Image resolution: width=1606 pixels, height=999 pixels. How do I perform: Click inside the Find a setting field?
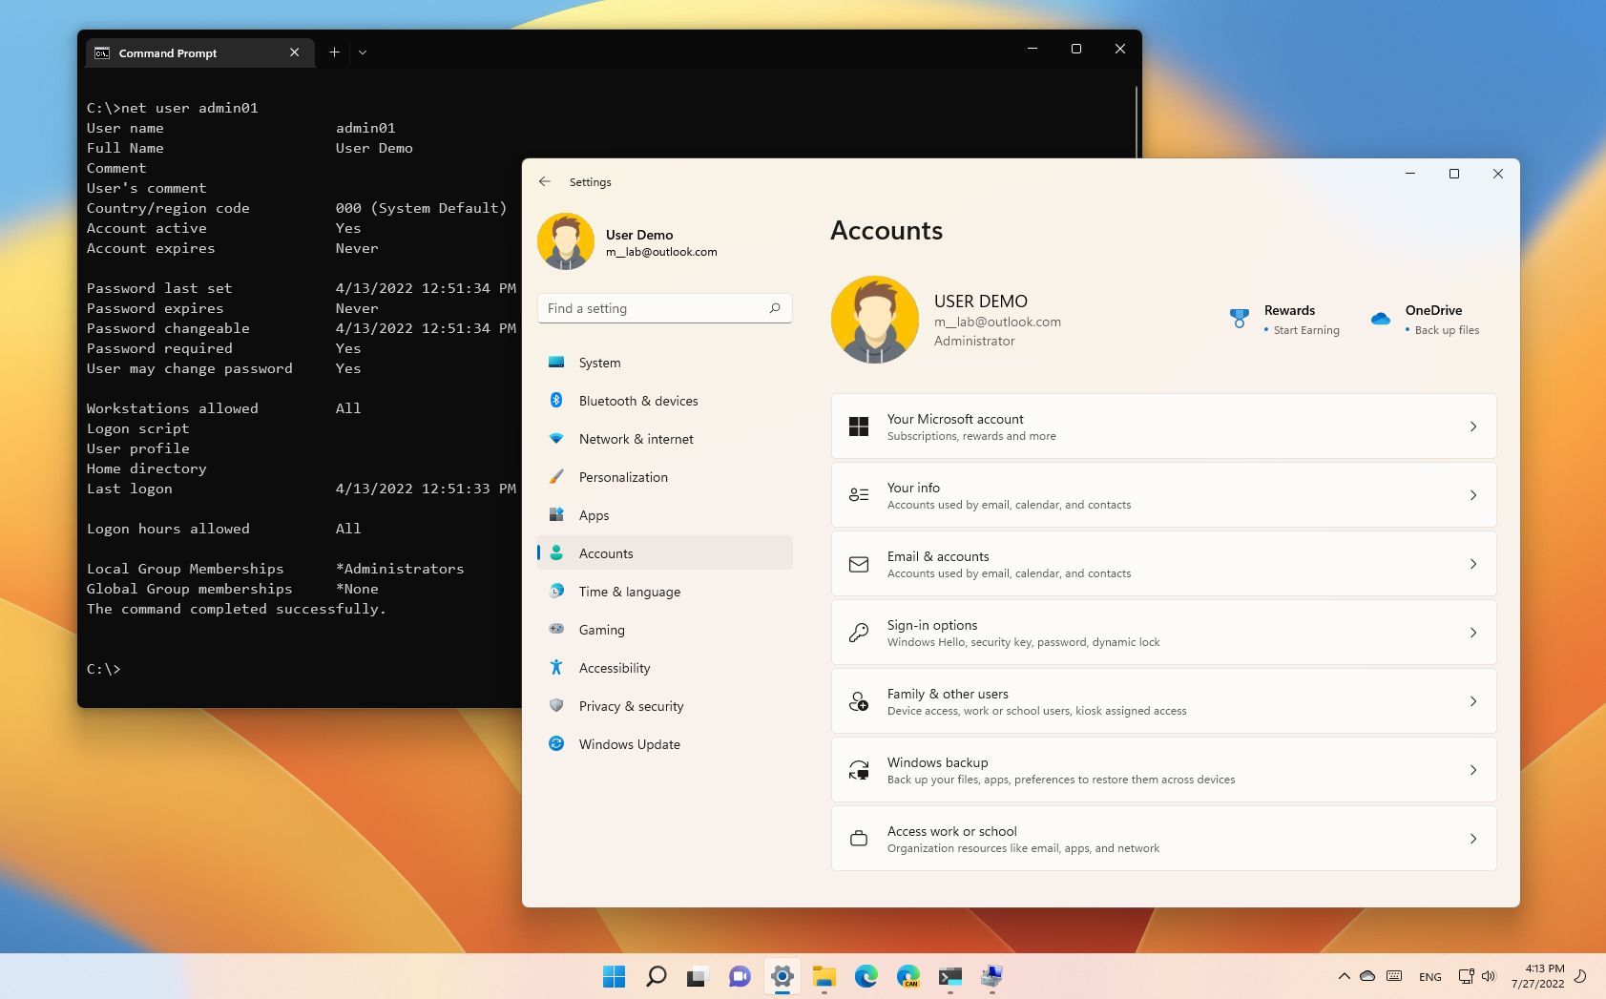[658, 308]
